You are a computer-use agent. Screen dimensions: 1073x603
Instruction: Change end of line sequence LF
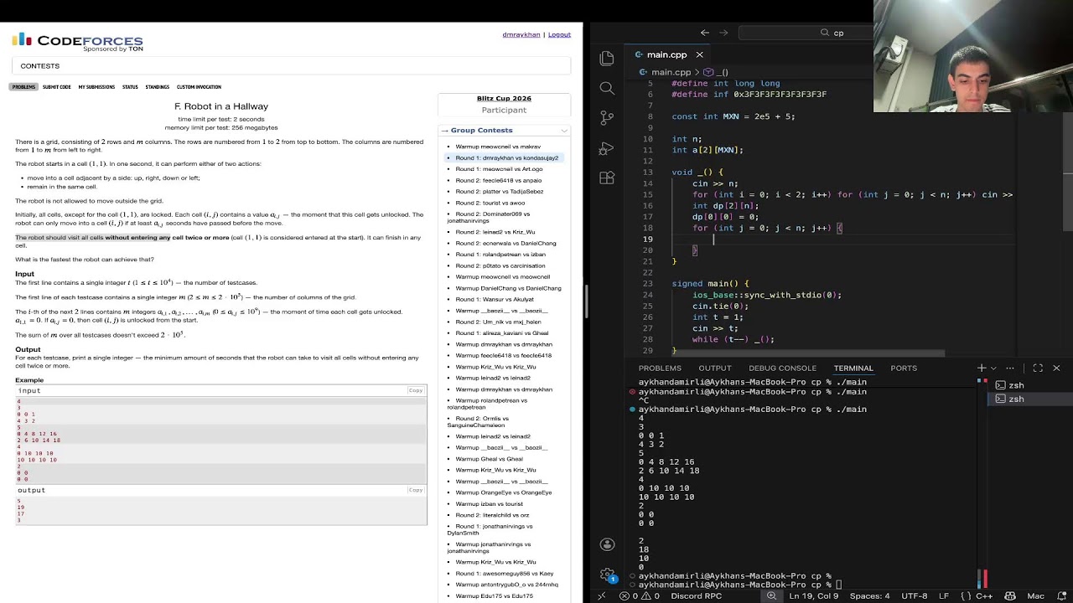click(x=944, y=596)
